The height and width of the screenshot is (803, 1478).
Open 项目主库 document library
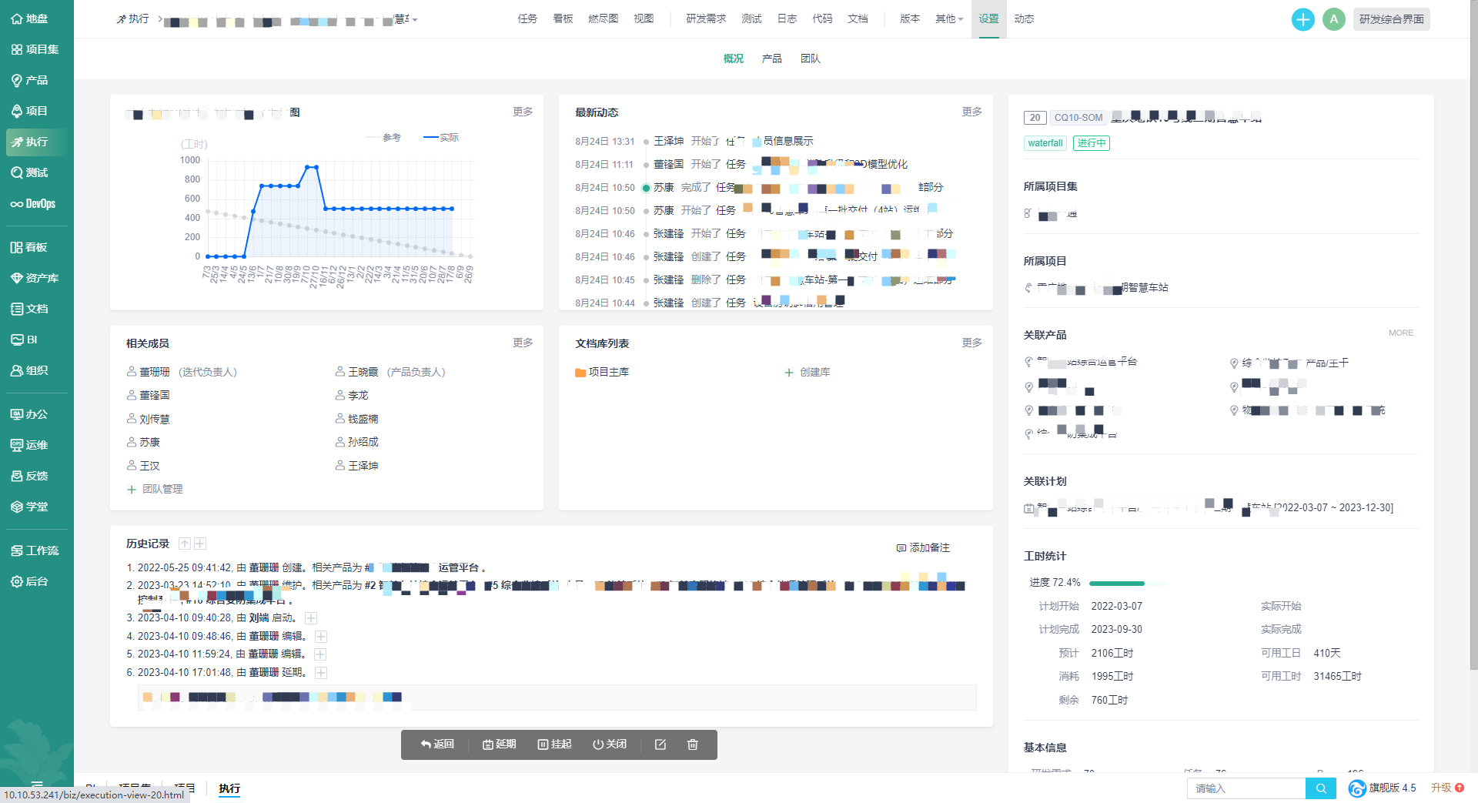602,372
